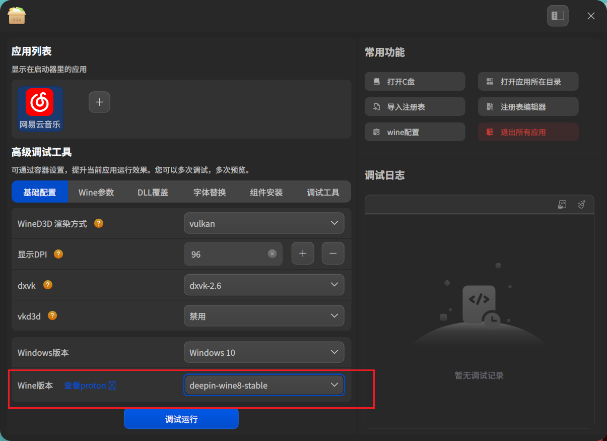Open the dxvk-2.6 version dropdown
This screenshot has height=441, width=607.
(x=264, y=285)
